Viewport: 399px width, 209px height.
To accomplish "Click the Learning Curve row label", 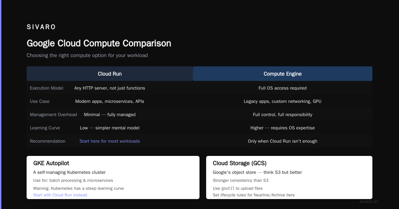I will click(x=45, y=128).
